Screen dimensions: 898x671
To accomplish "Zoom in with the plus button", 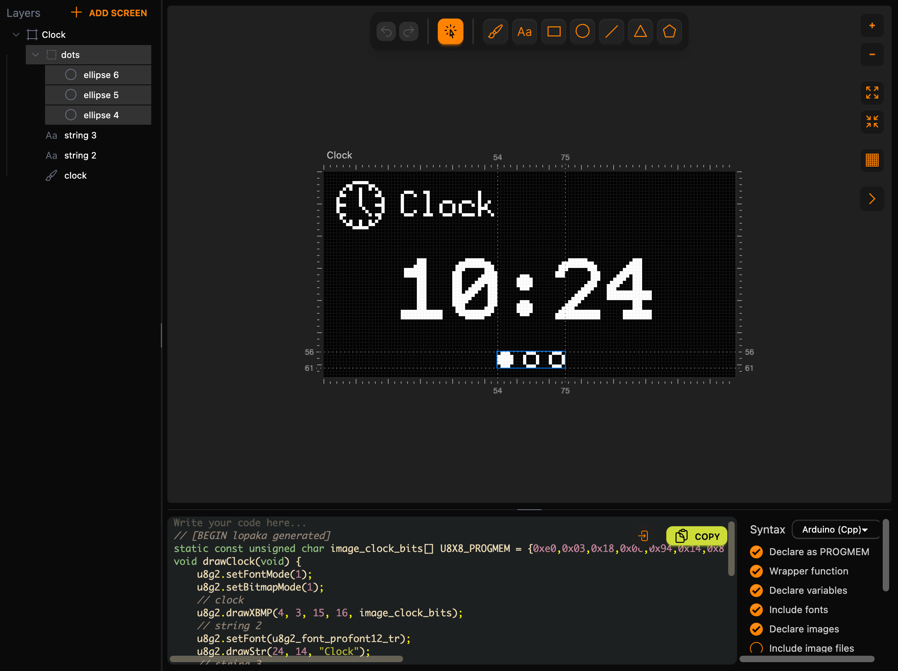I will point(871,26).
